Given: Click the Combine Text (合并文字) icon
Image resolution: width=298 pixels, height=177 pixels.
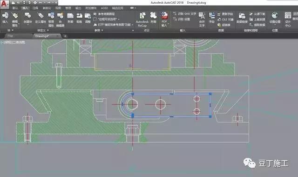Looking at the screenshot, I should pos(202,19).
